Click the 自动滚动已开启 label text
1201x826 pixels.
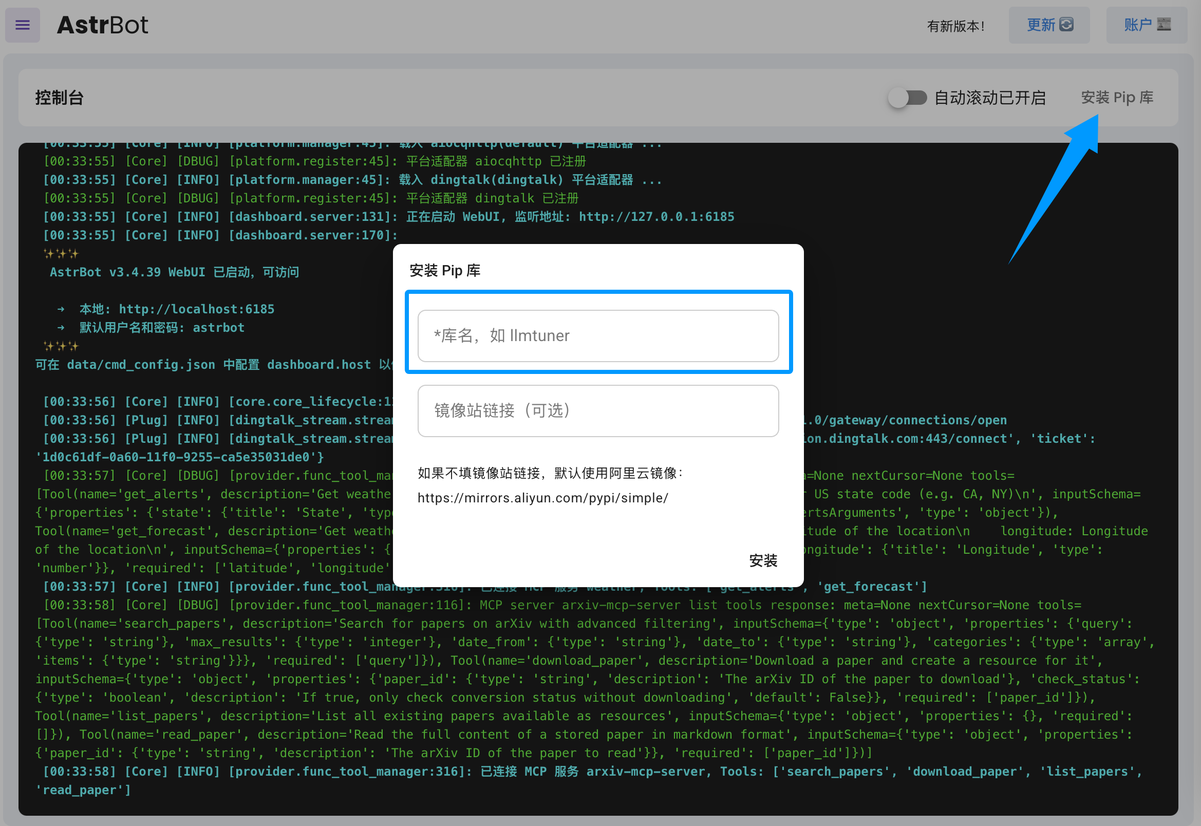[x=989, y=97]
